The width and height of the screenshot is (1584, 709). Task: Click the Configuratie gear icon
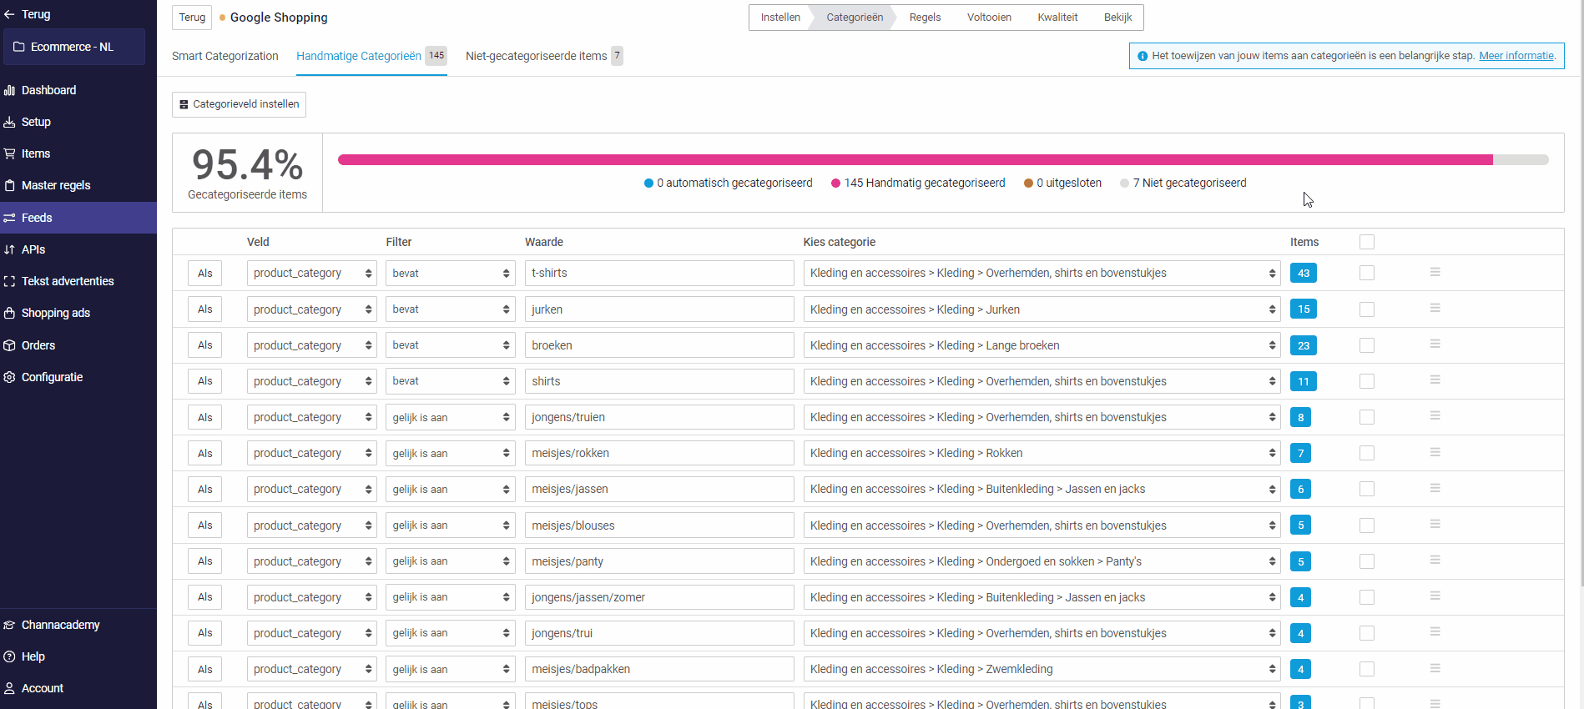click(x=10, y=377)
